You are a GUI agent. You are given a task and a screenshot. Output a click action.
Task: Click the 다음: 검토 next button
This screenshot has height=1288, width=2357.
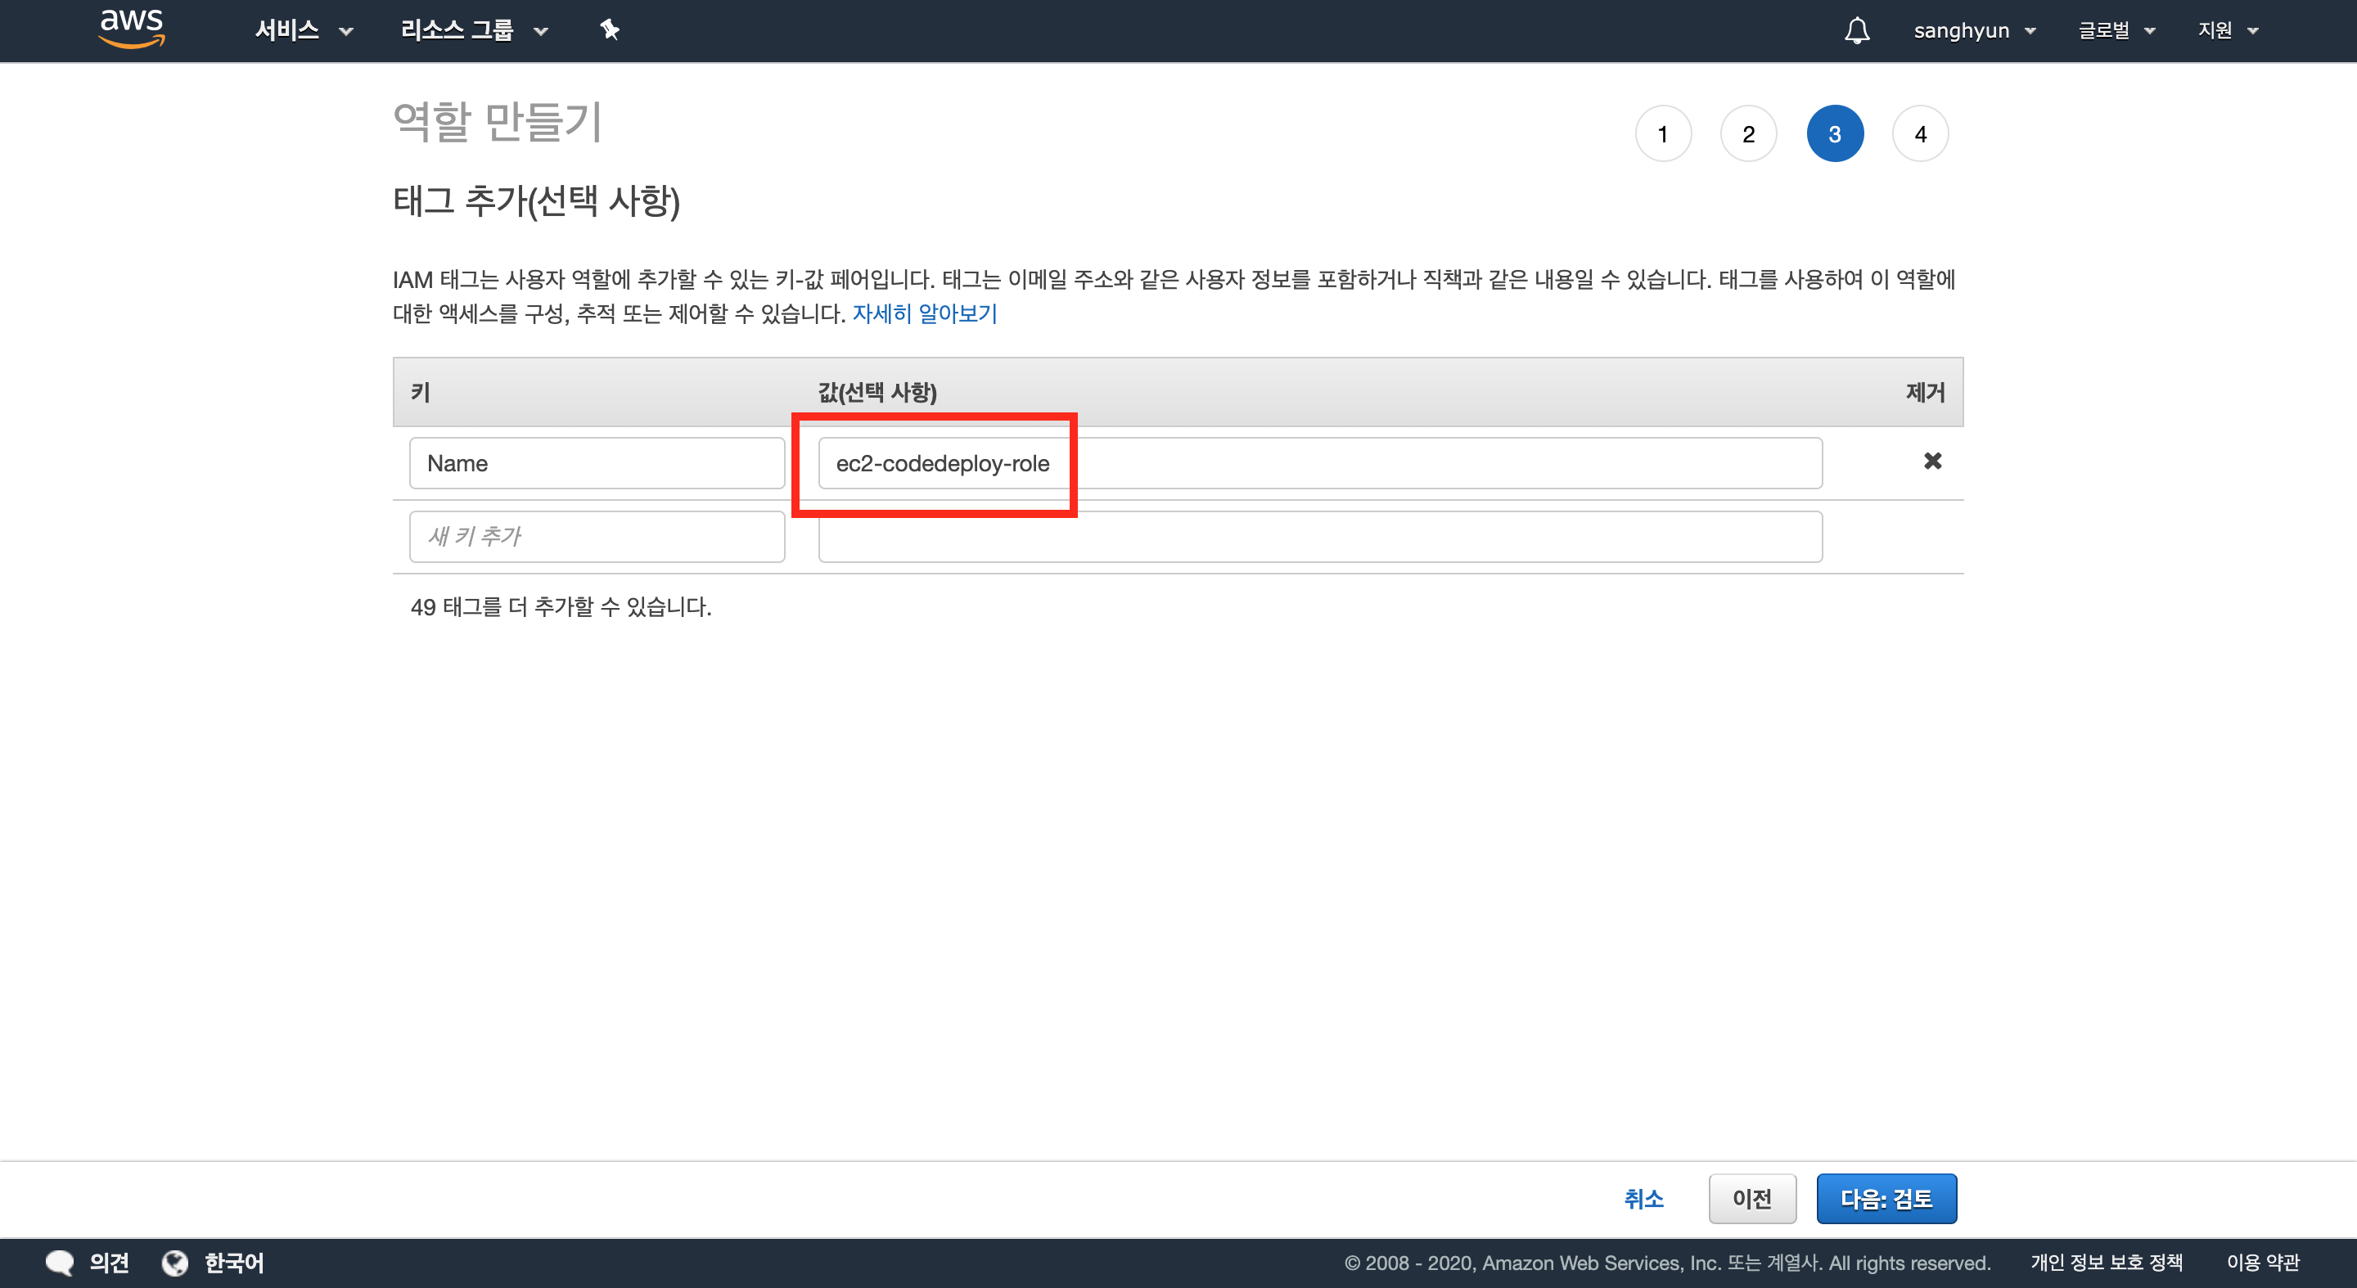[1886, 1198]
